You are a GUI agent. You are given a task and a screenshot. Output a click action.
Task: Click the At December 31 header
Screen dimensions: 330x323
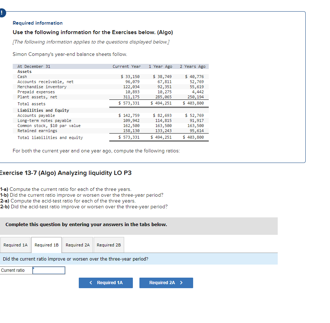pos(34,66)
